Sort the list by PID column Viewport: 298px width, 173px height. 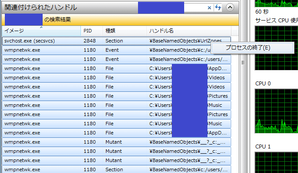click(x=92, y=31)
